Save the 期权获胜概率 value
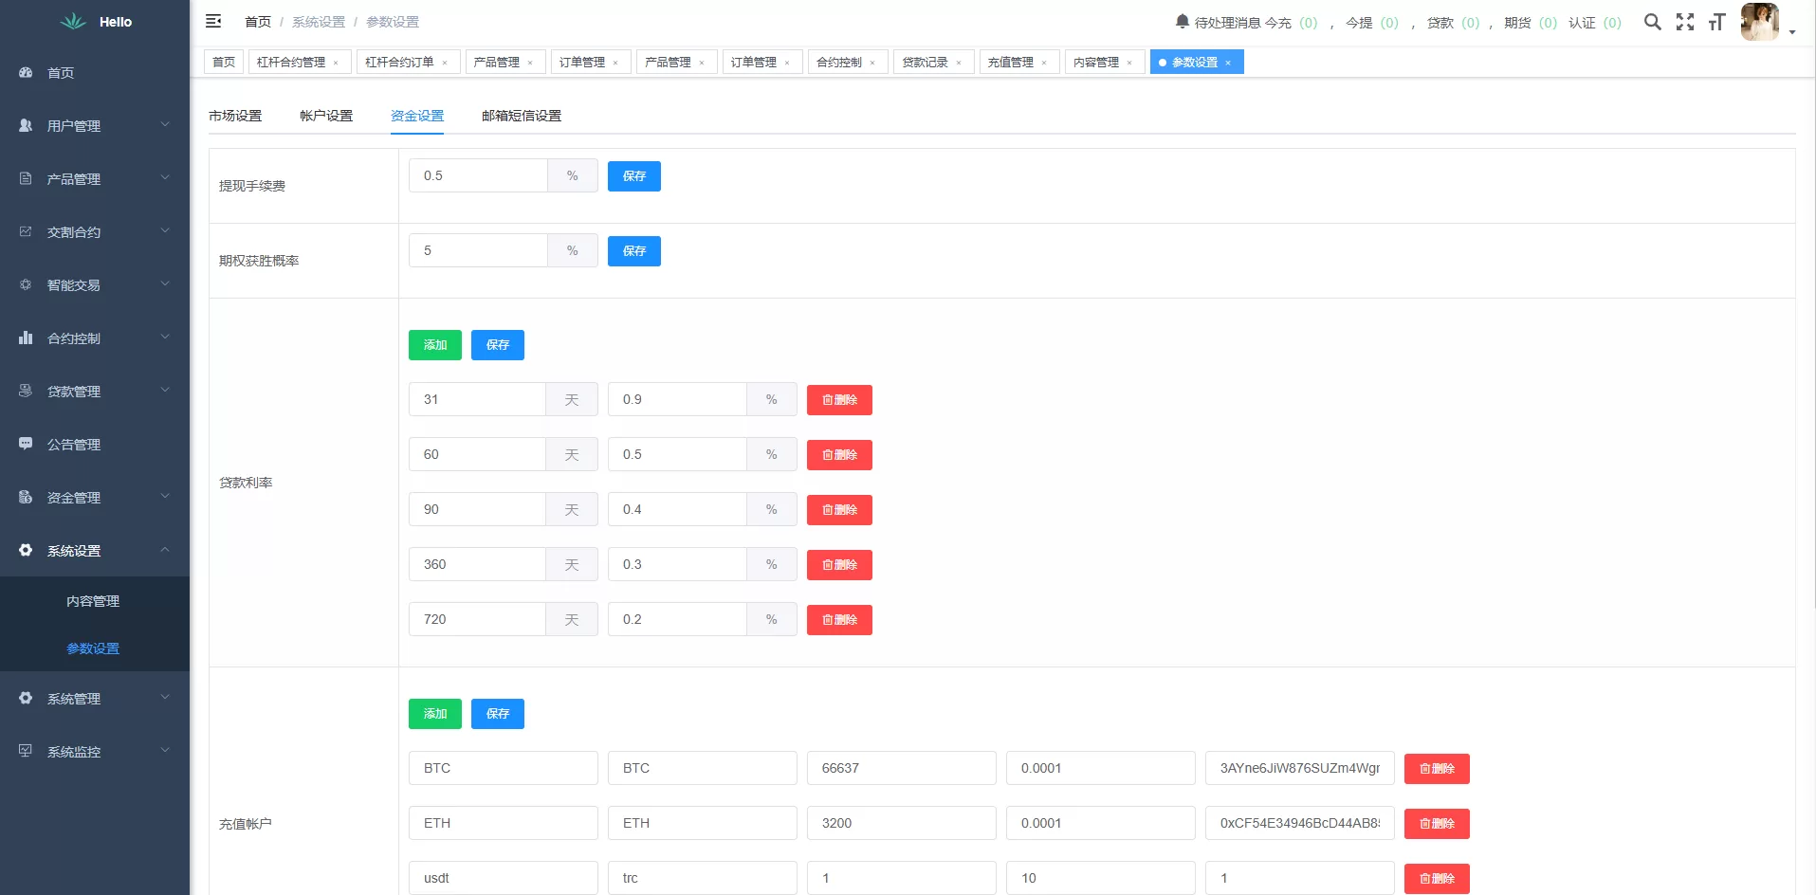This screenshot has width=1816, height=895. [x=634, y=251]
